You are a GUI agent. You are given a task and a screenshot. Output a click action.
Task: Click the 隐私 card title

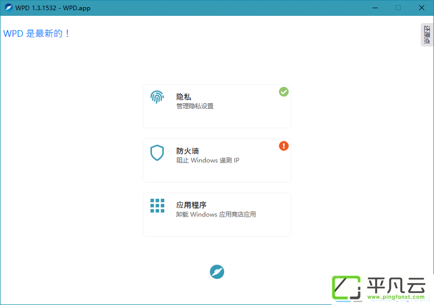(x=184, y=97)
